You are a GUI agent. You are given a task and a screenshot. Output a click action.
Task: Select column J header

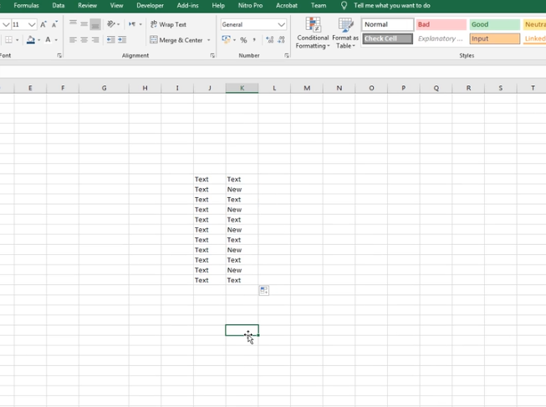pyautogui.click(x=210, y=88)
